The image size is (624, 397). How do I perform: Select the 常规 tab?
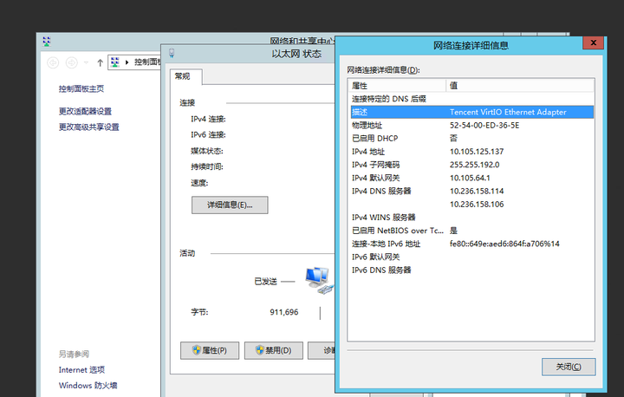(x=183, y=76)
